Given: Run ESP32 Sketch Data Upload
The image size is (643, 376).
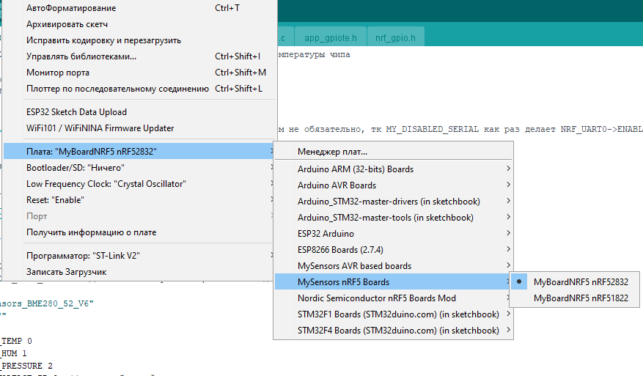Looking at the screenshot, I should coord(76,112).
